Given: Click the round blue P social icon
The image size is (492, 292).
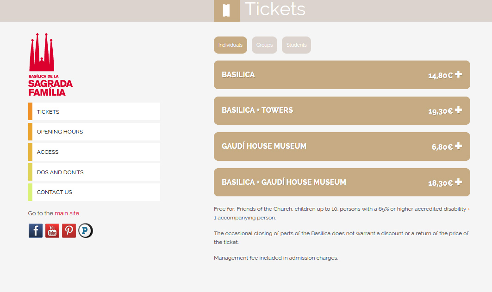Looking at the screenshot, I should tap(85, 231).
